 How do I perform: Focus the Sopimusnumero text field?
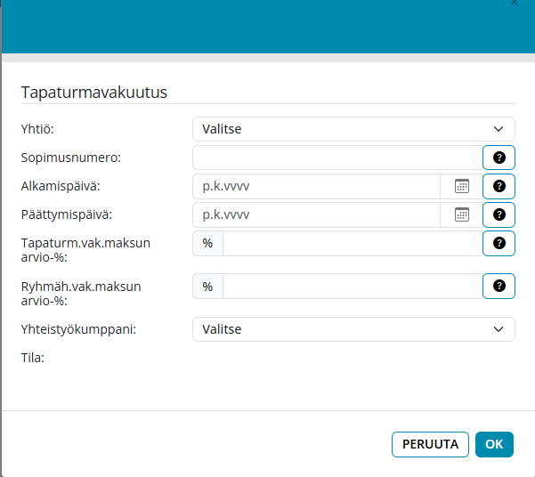point(336,158)
